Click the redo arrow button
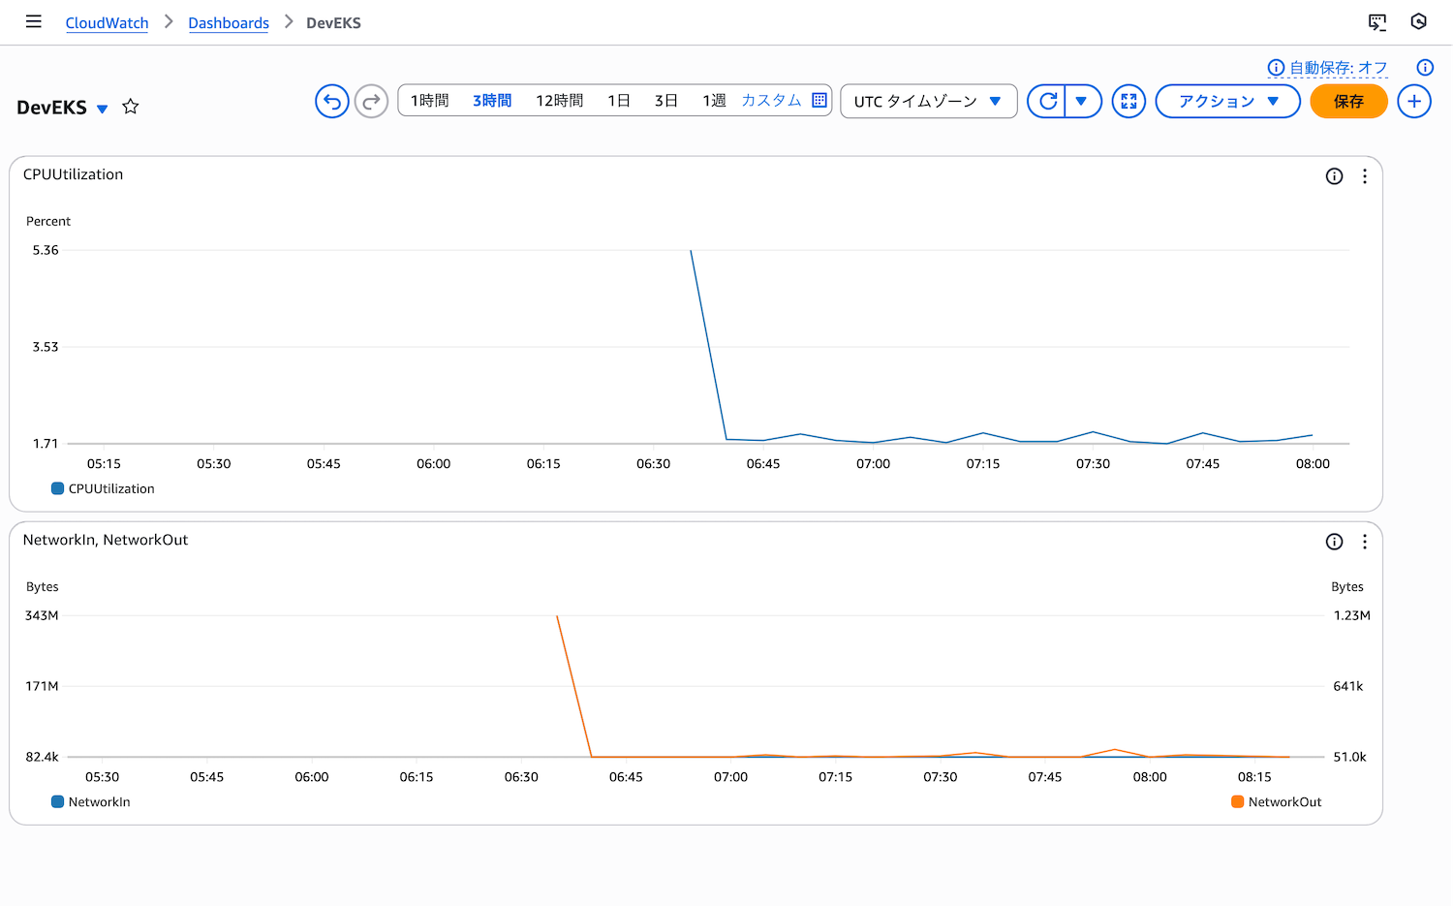Image resolution: width=1453 pixels, height=906 pixels. (371, 101)
